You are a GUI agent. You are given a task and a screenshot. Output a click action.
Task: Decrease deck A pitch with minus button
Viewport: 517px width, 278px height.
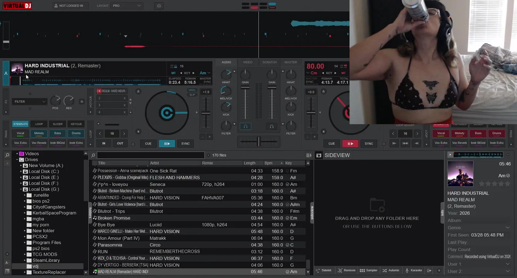coord(203,137)
